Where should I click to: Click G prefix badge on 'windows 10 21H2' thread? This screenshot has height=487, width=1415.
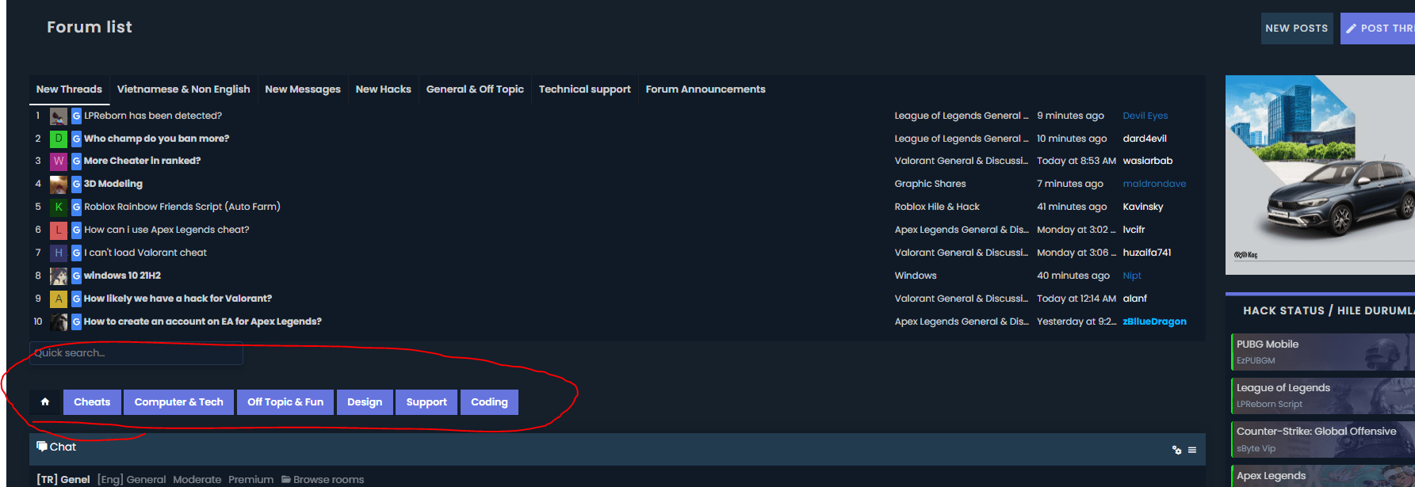[x=76, y=276]
